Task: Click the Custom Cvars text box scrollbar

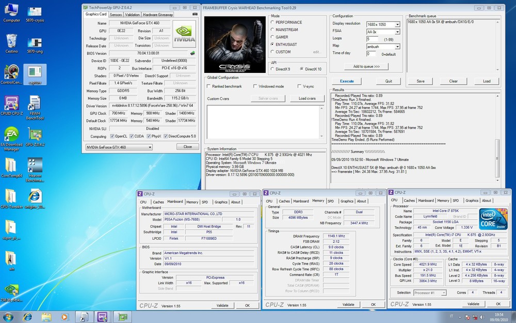Action: 321,121
